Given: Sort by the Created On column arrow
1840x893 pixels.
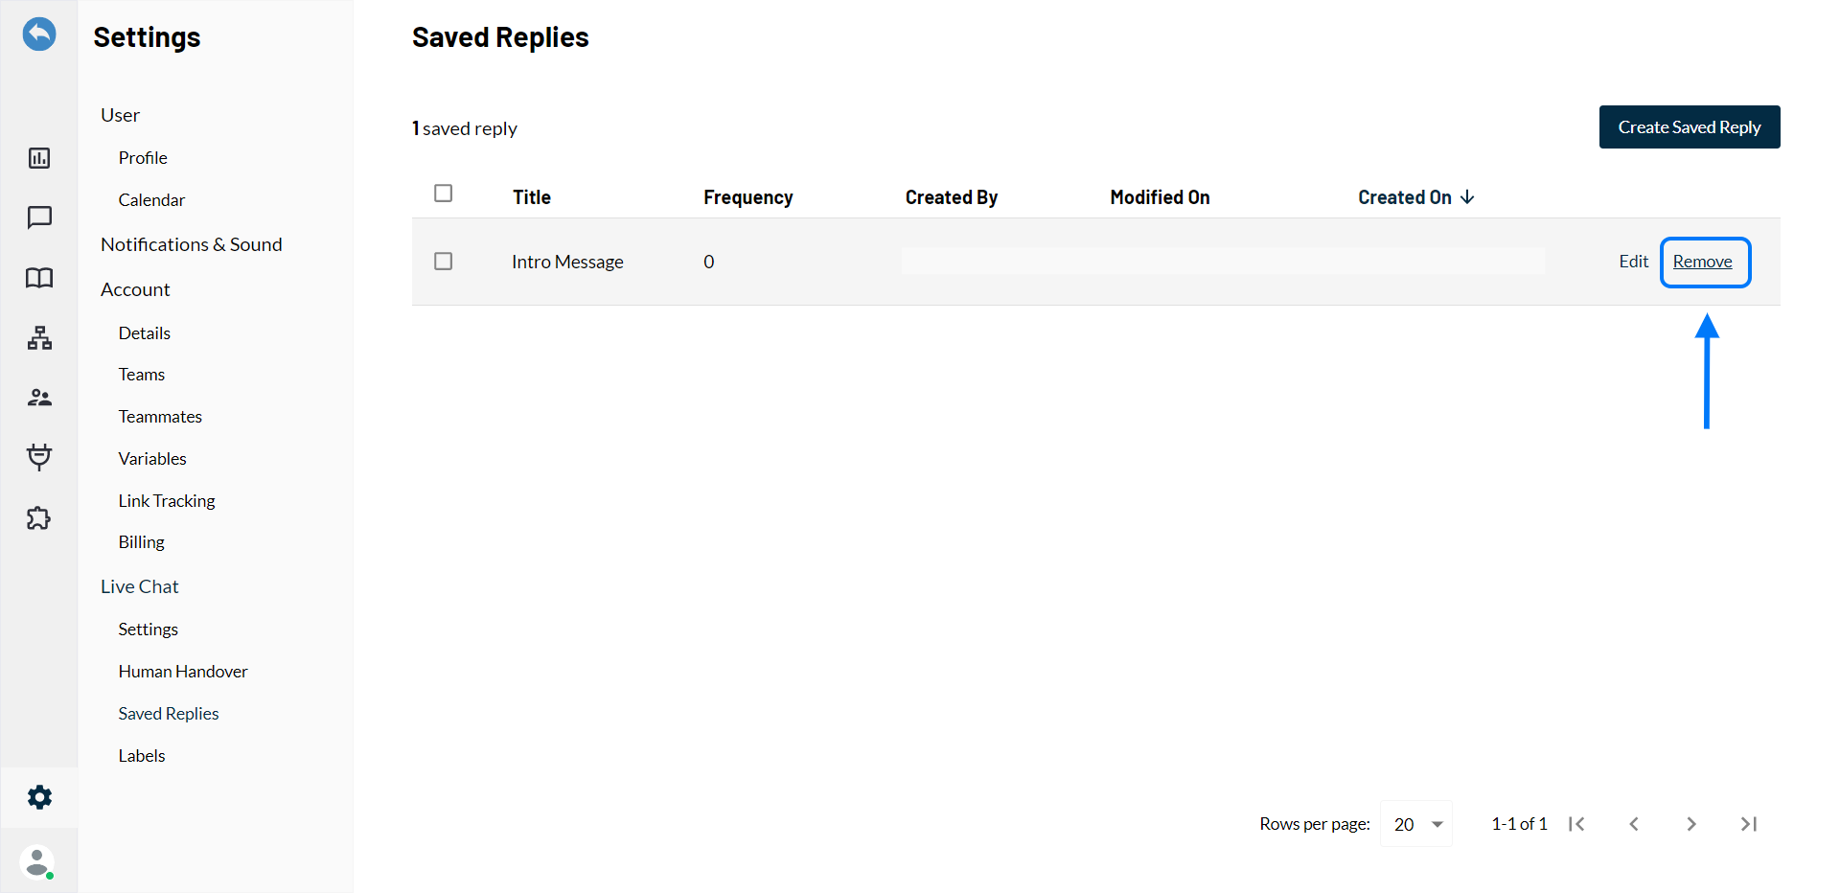Looking at the screenshot, I should point(1467,197).
